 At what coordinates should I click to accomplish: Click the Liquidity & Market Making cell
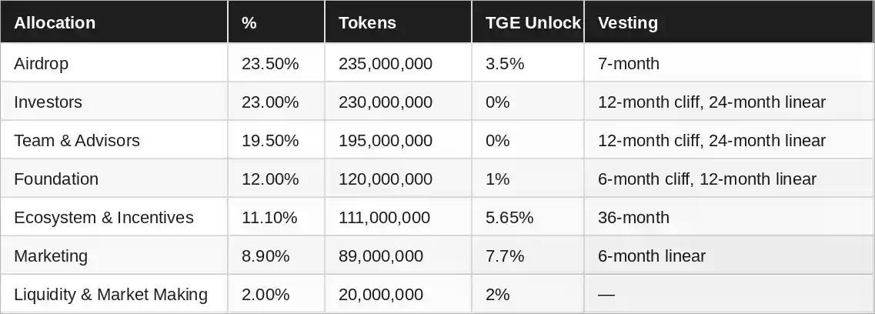point(111,295)
